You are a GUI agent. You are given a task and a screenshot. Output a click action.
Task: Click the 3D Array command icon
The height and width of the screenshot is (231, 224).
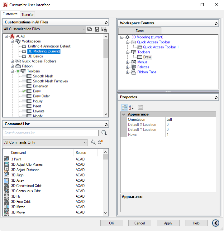7,180
